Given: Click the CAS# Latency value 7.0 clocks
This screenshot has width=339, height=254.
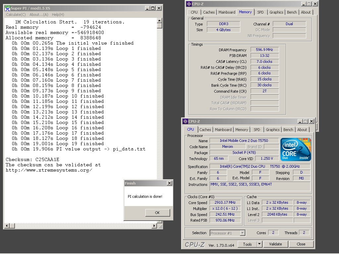Looking at the screenshot, I should point(265,62).
